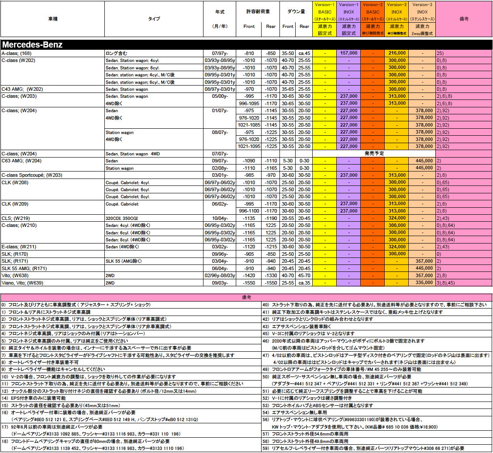Select the 45-70 rear drop cell

pos(304,276)
